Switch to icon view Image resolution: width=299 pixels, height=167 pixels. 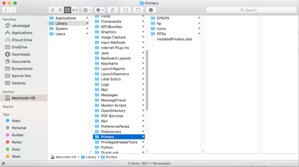[53, 10]
